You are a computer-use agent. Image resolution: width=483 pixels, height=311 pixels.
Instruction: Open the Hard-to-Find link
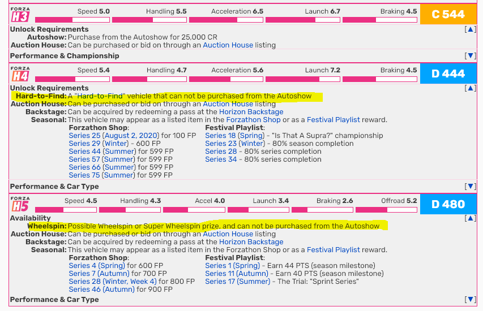click(100, 96)
